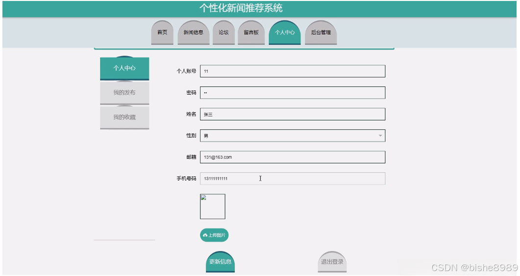Click the 邮箱 field label
The image size is (520, 276).
191,157
